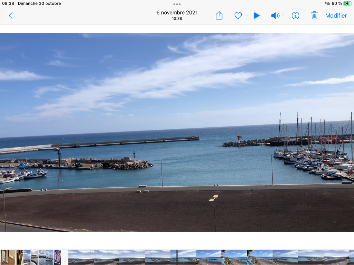
Task: Play the harbor video
Action: (257, 16)
